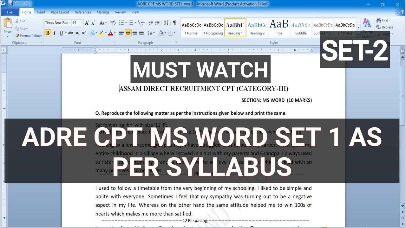The image size is (406, 228).
Task: Open the Clipboard pane launcher
Action: click(x=41, y=42)
